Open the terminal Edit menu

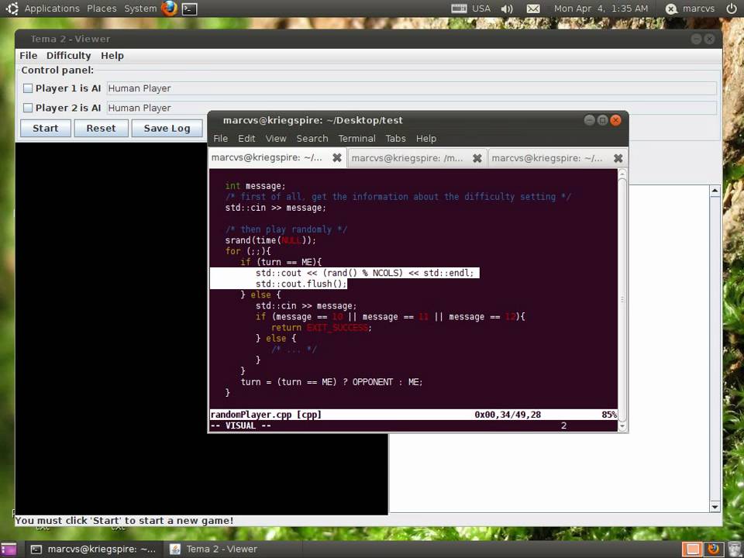(246, 139)
